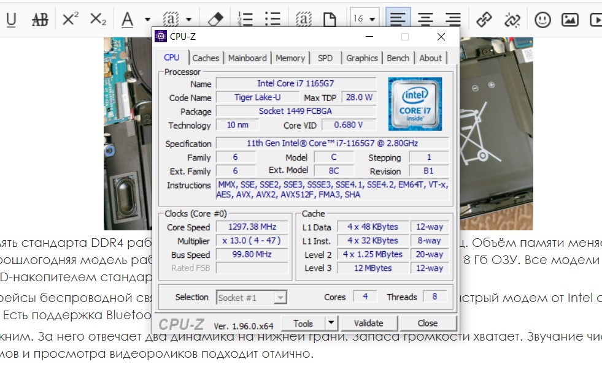Align text to the left
This screenshot has width=602, height=389.
coord(398,19)
